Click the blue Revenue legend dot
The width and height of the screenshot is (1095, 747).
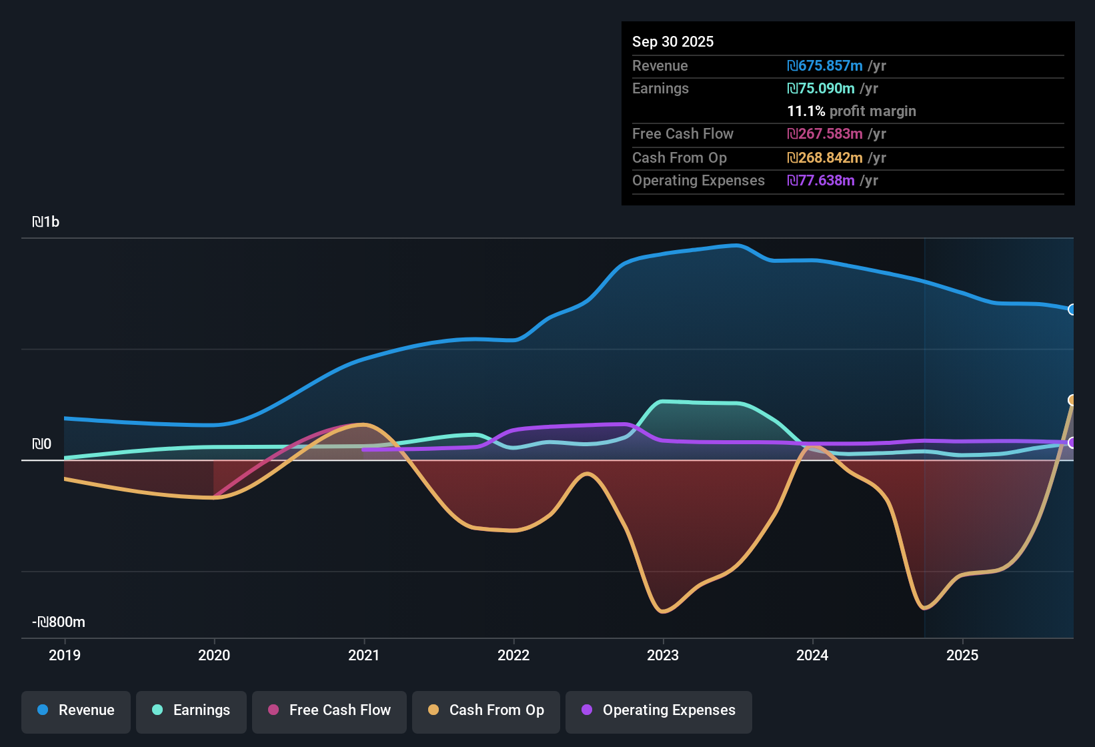tap(43, 710)
